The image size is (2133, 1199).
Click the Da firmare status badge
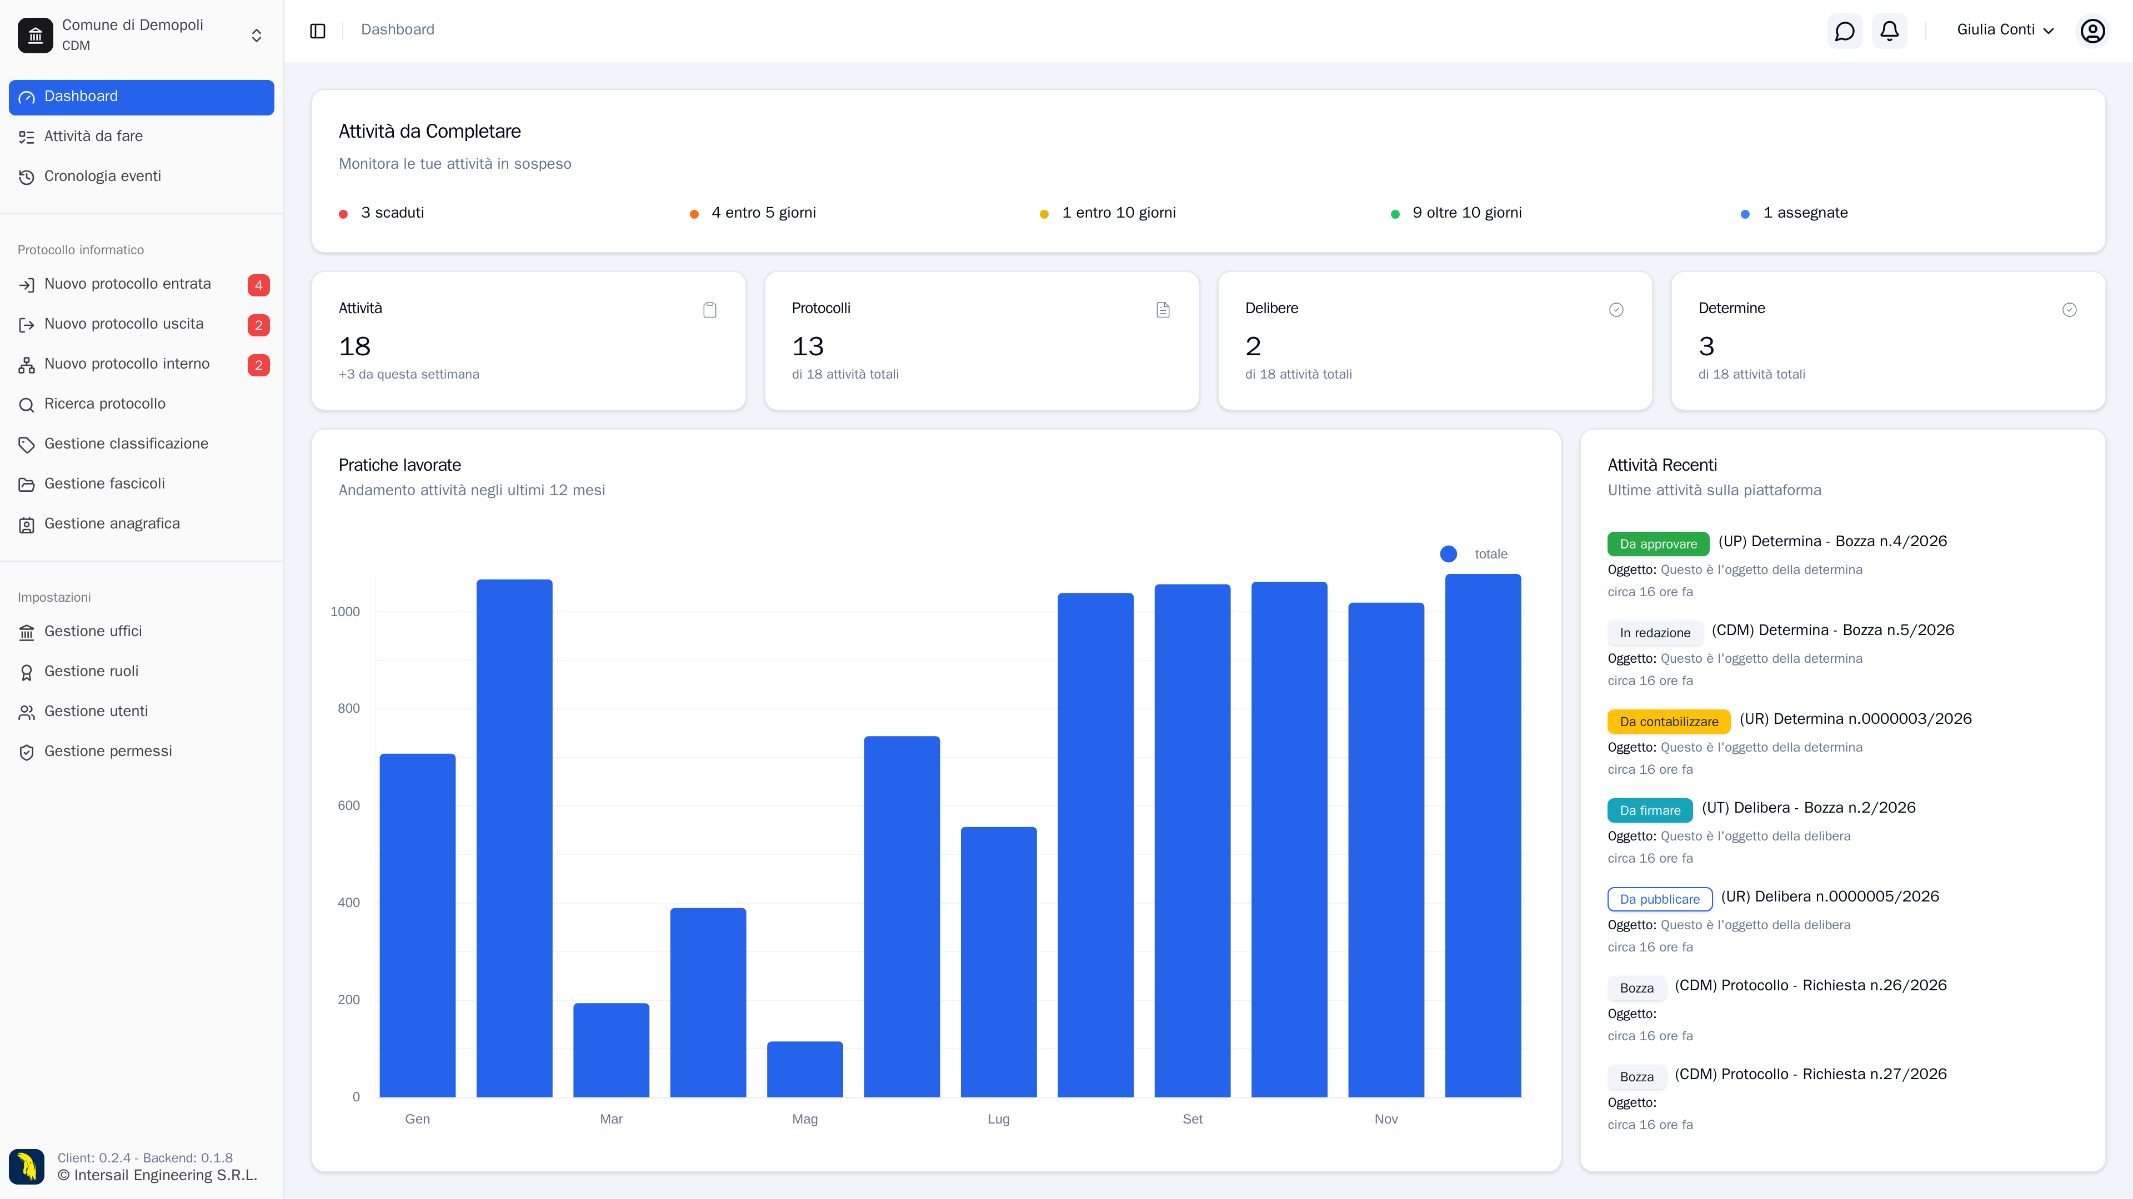pos(1649,810)
